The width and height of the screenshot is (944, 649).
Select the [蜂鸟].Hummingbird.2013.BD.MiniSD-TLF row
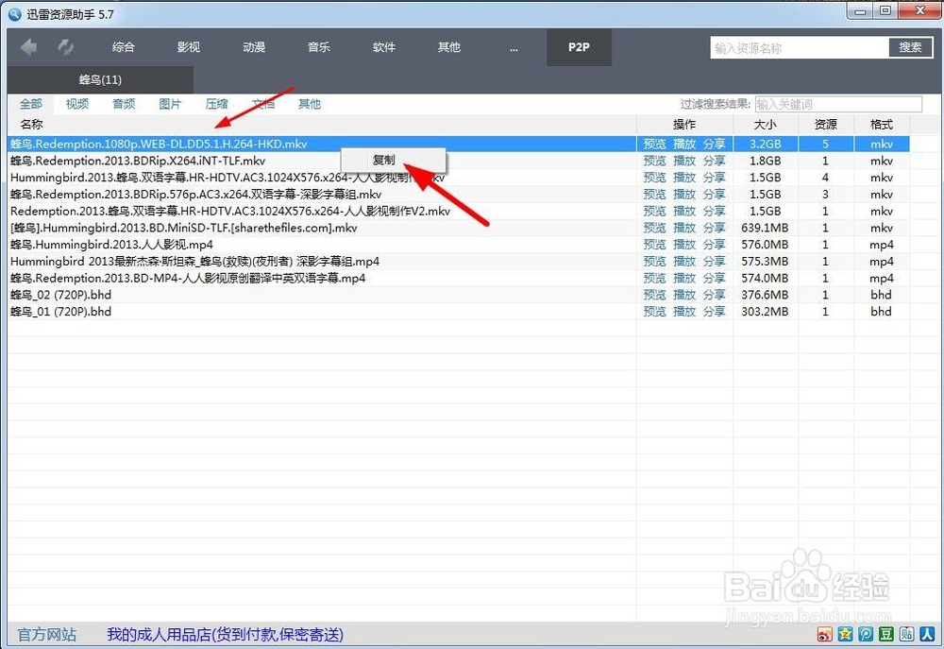[458, 228]
